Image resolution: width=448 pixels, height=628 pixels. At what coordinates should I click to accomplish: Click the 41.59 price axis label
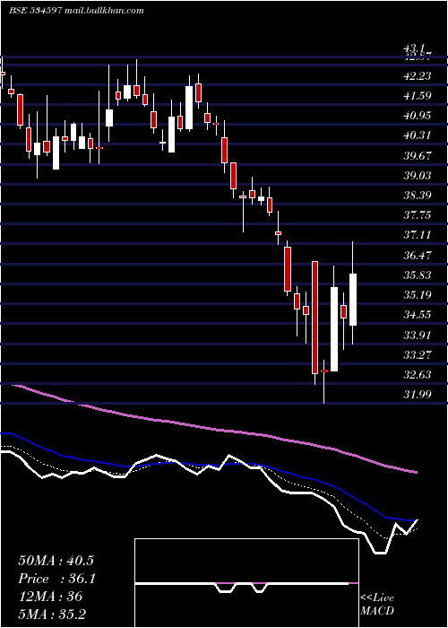tap(418, 95)
